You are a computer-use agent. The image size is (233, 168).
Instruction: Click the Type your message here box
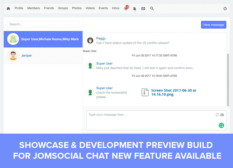pos(156,120)
